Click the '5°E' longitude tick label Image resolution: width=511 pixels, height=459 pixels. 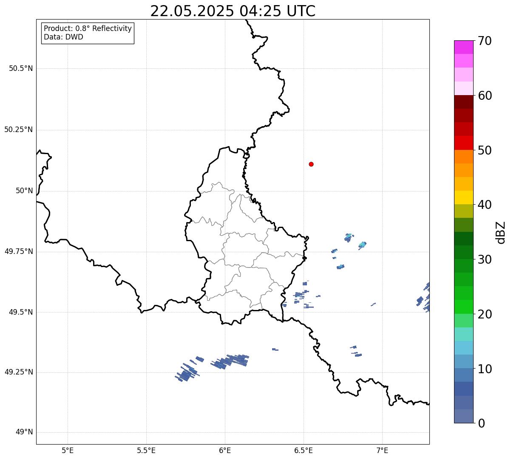(x=68, y=450)
